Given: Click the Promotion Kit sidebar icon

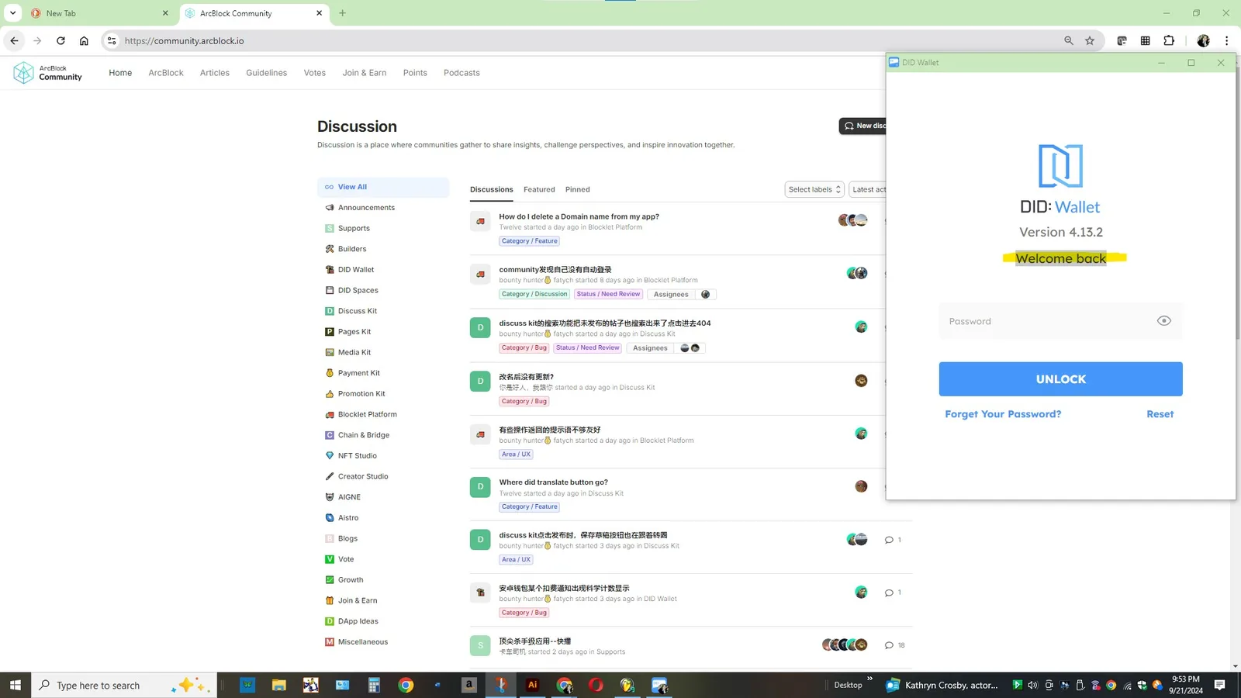Looking at the screenshot, I should coord(330,394).
